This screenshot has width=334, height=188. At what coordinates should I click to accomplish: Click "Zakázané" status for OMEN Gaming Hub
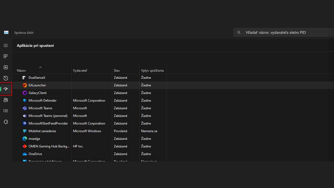tap(121, 146)
